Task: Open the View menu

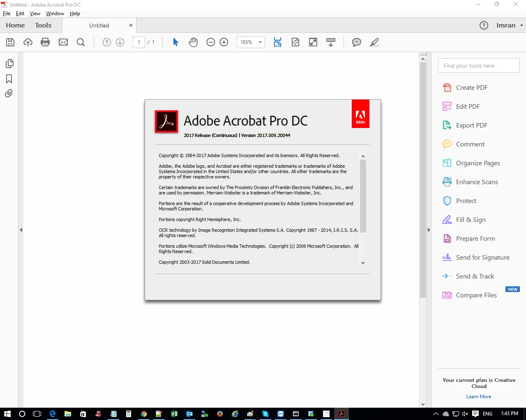Action: tap(35, 14)
